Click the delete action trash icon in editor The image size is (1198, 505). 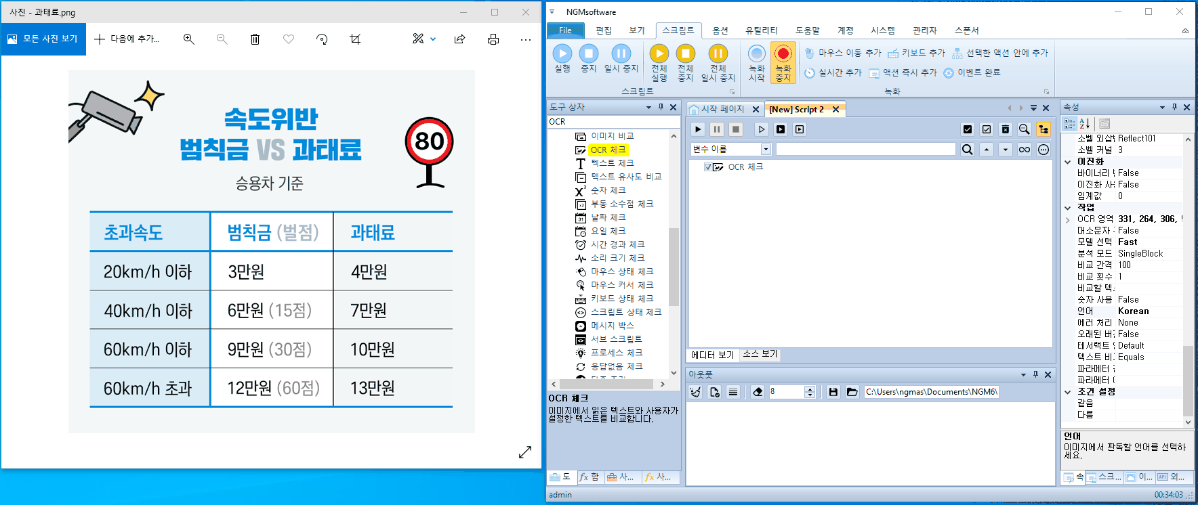[1006, 129]
